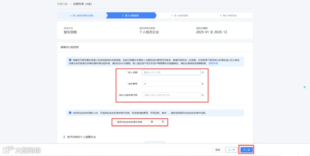310x156 pixels.
Task: Click the checkmark icon on the completed first step
Action: 71,15
